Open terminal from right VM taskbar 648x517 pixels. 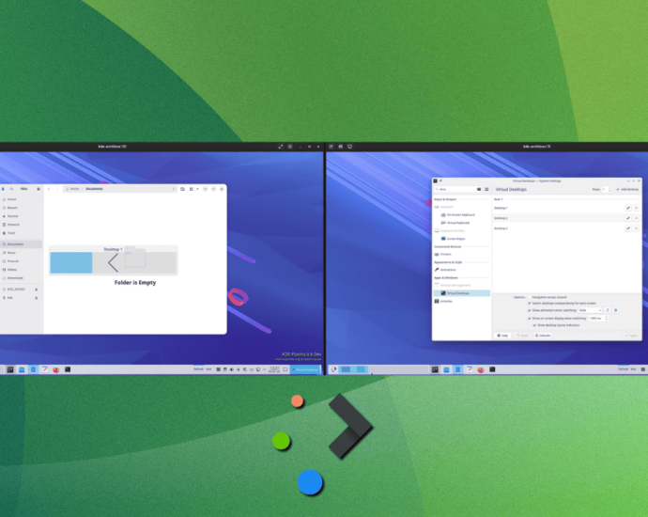point(493,369)
